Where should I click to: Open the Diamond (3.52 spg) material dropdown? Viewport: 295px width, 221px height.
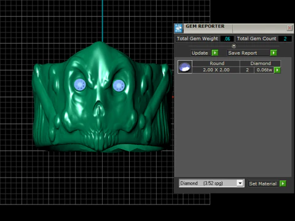click(211, 183)
